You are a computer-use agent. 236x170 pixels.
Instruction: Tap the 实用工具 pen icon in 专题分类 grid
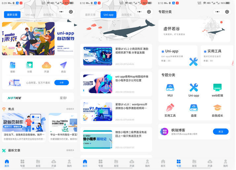point(170,108)
